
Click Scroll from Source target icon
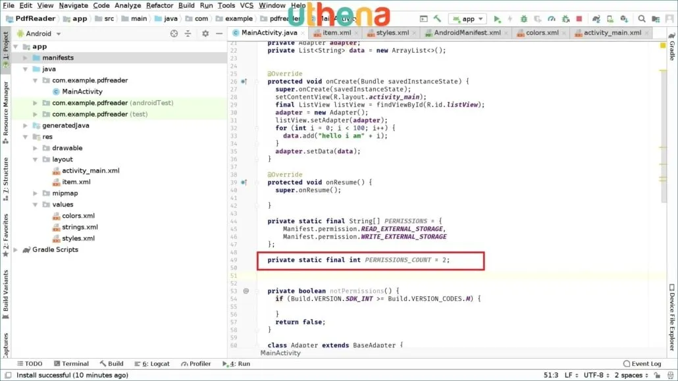point(174,34)
